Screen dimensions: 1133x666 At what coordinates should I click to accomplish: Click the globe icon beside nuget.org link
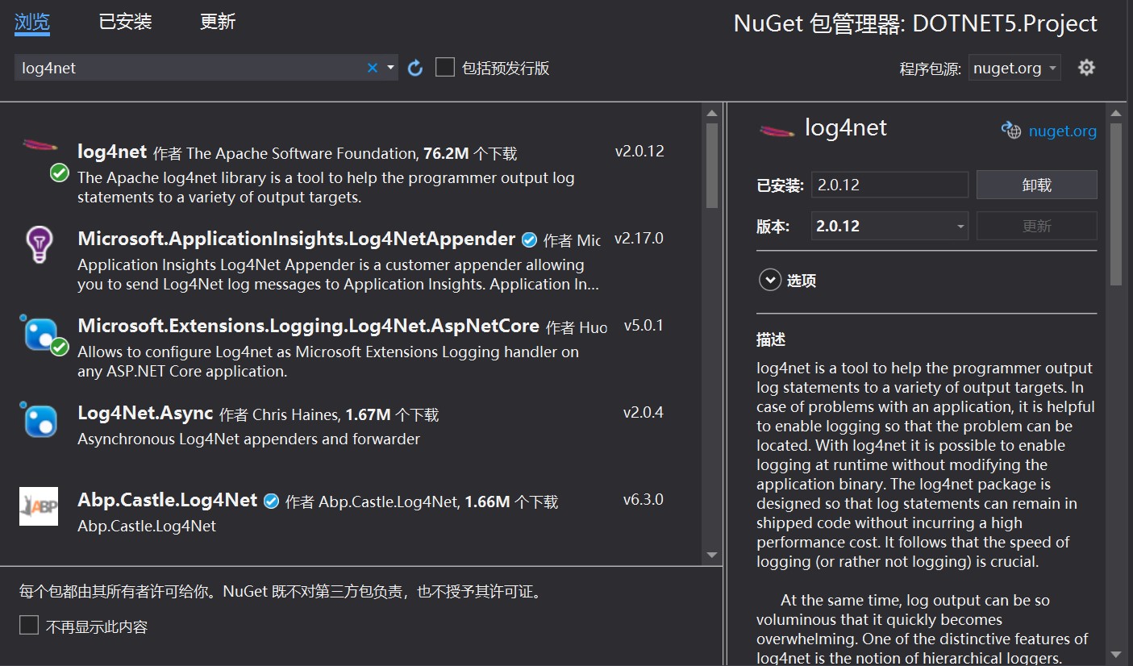1011,130
